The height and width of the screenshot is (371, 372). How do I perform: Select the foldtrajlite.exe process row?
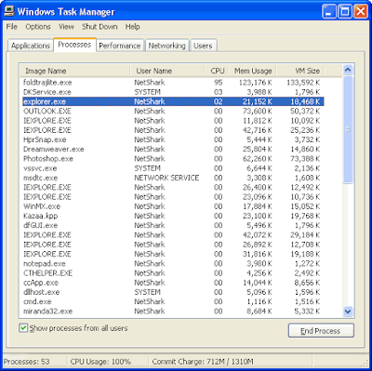tap(173, 83)
